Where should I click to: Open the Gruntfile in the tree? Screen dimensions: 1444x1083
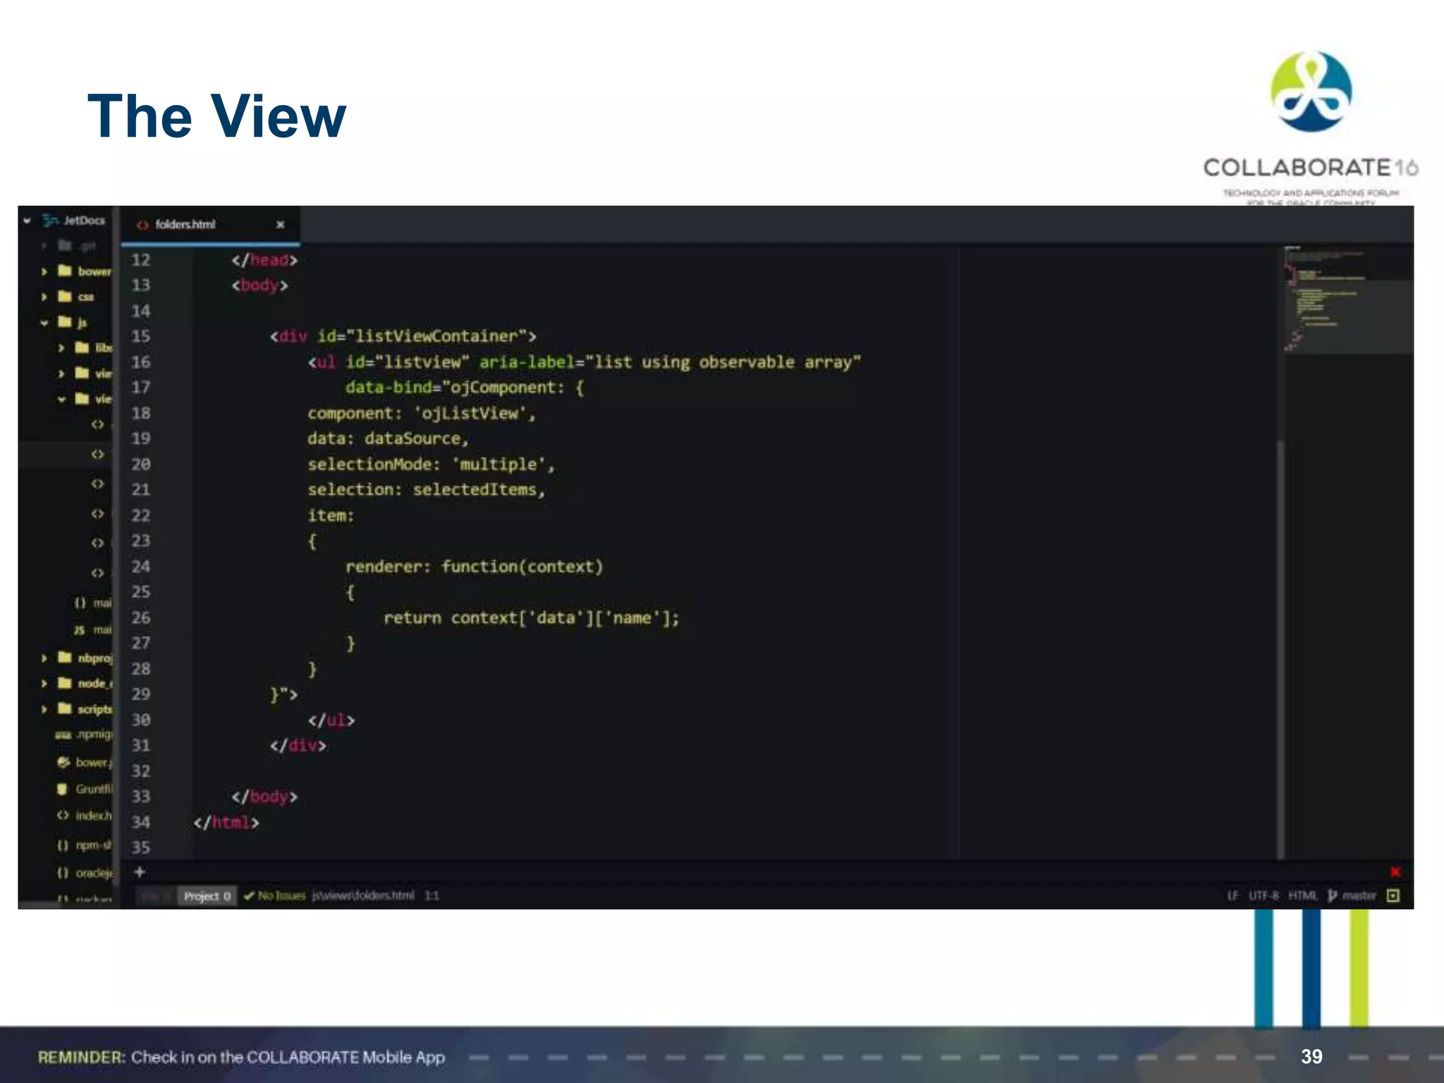[92, 789]
